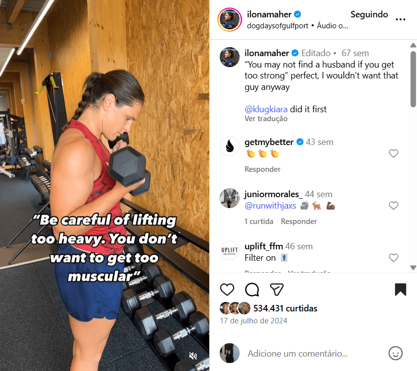
Task: Toggle the saved bookmark icon
Action: click(x=401, y=290)
